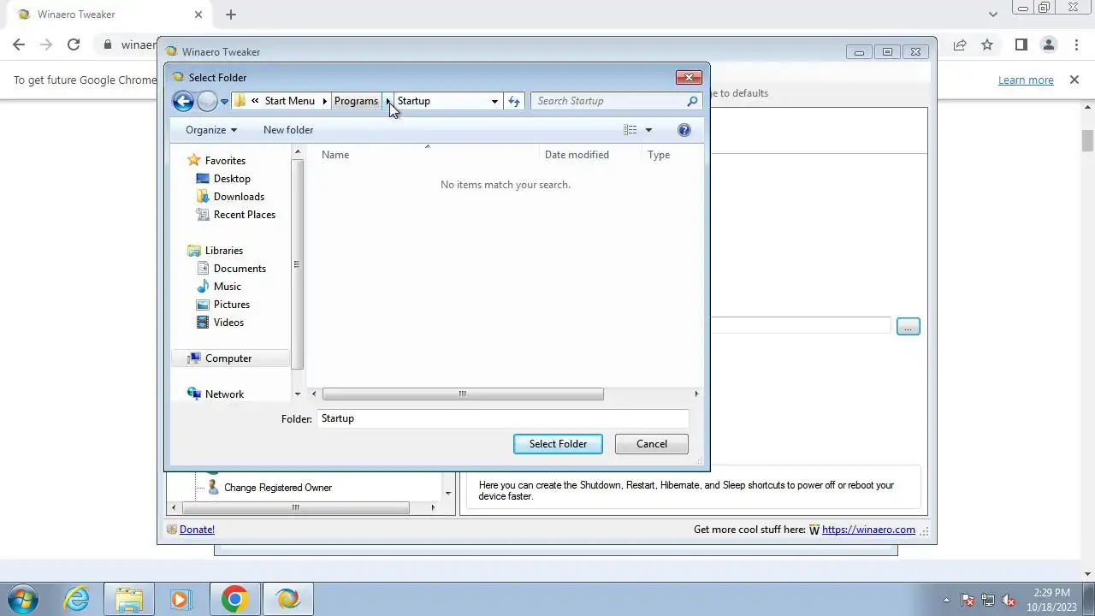Open Internet Explorer from taskbar

[76, 599]
